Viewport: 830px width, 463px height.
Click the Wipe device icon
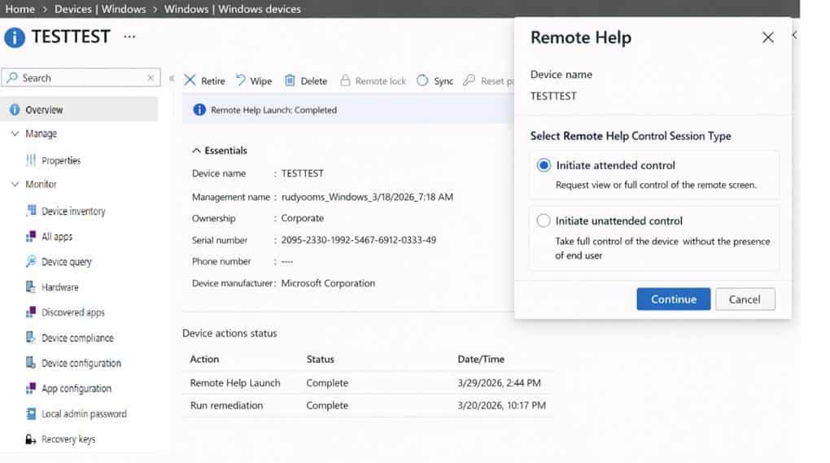241,81
